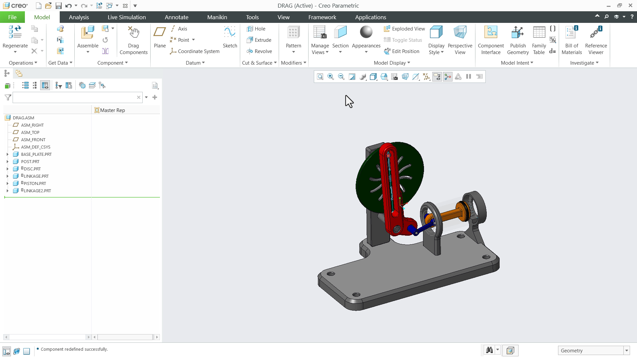Viewport: 637px width, 358px height.
Task: Click the Edit Position button
Action: coord(401,51)
